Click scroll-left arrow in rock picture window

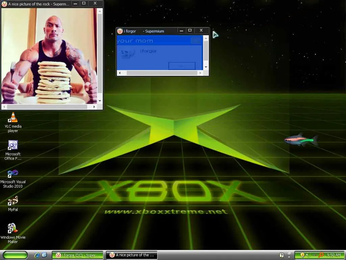(x=4, y=107)
